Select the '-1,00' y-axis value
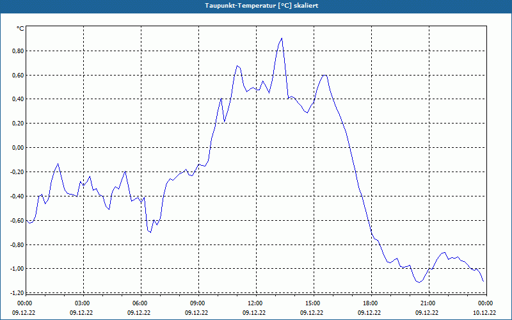 pos(18,269)
